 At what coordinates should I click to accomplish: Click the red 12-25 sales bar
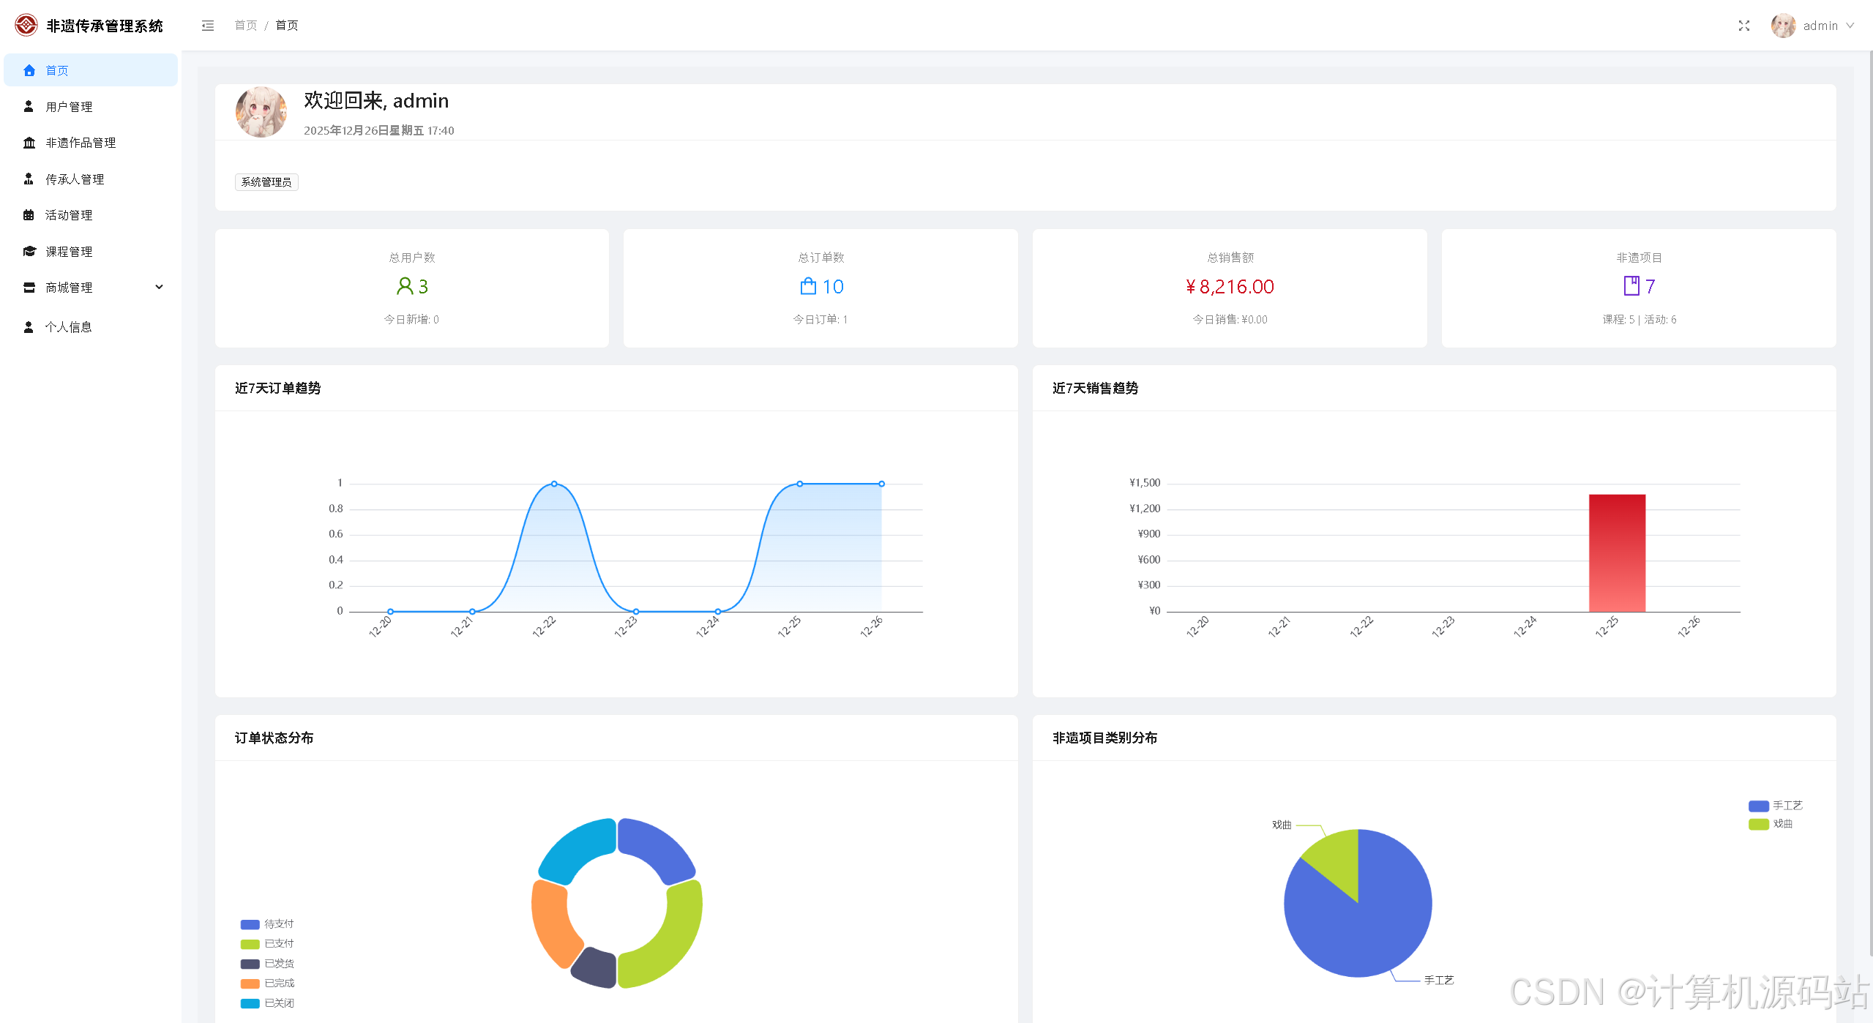[x=1617, y=552]
